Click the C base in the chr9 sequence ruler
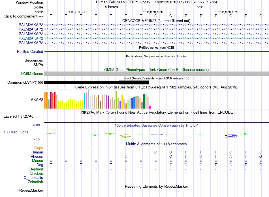The height and width of the screenshot is (197, 269). coord(170,16)
